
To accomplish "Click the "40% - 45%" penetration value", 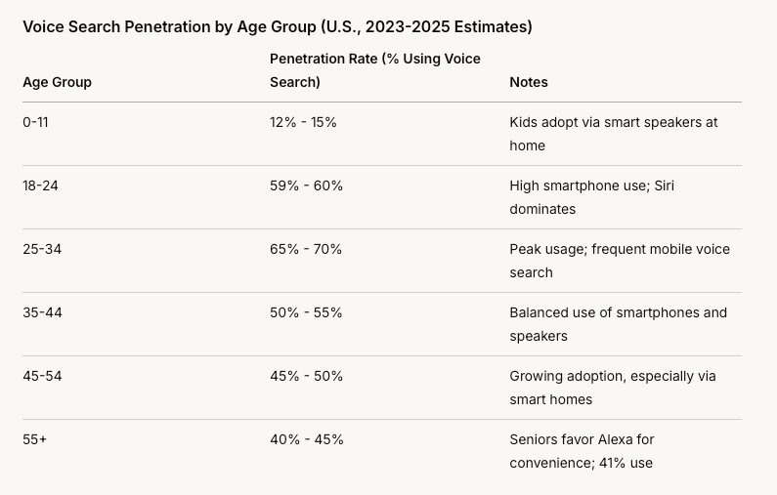I will 306,439.
